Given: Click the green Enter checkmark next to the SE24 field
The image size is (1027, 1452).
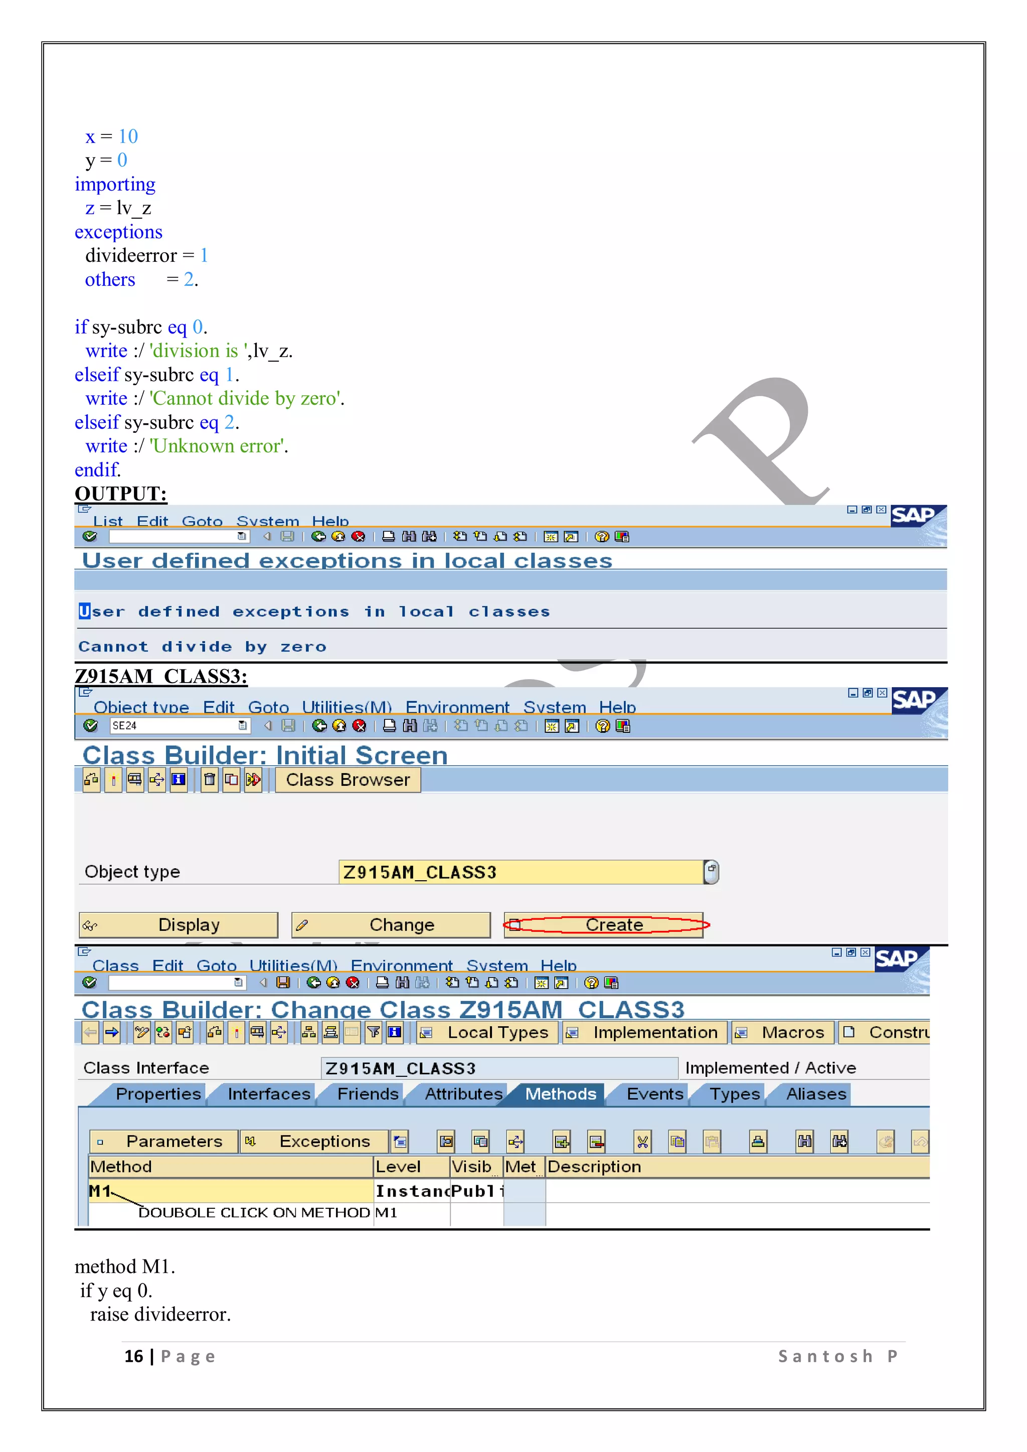Looking at the screenshot, I should [x=90, y=725].
